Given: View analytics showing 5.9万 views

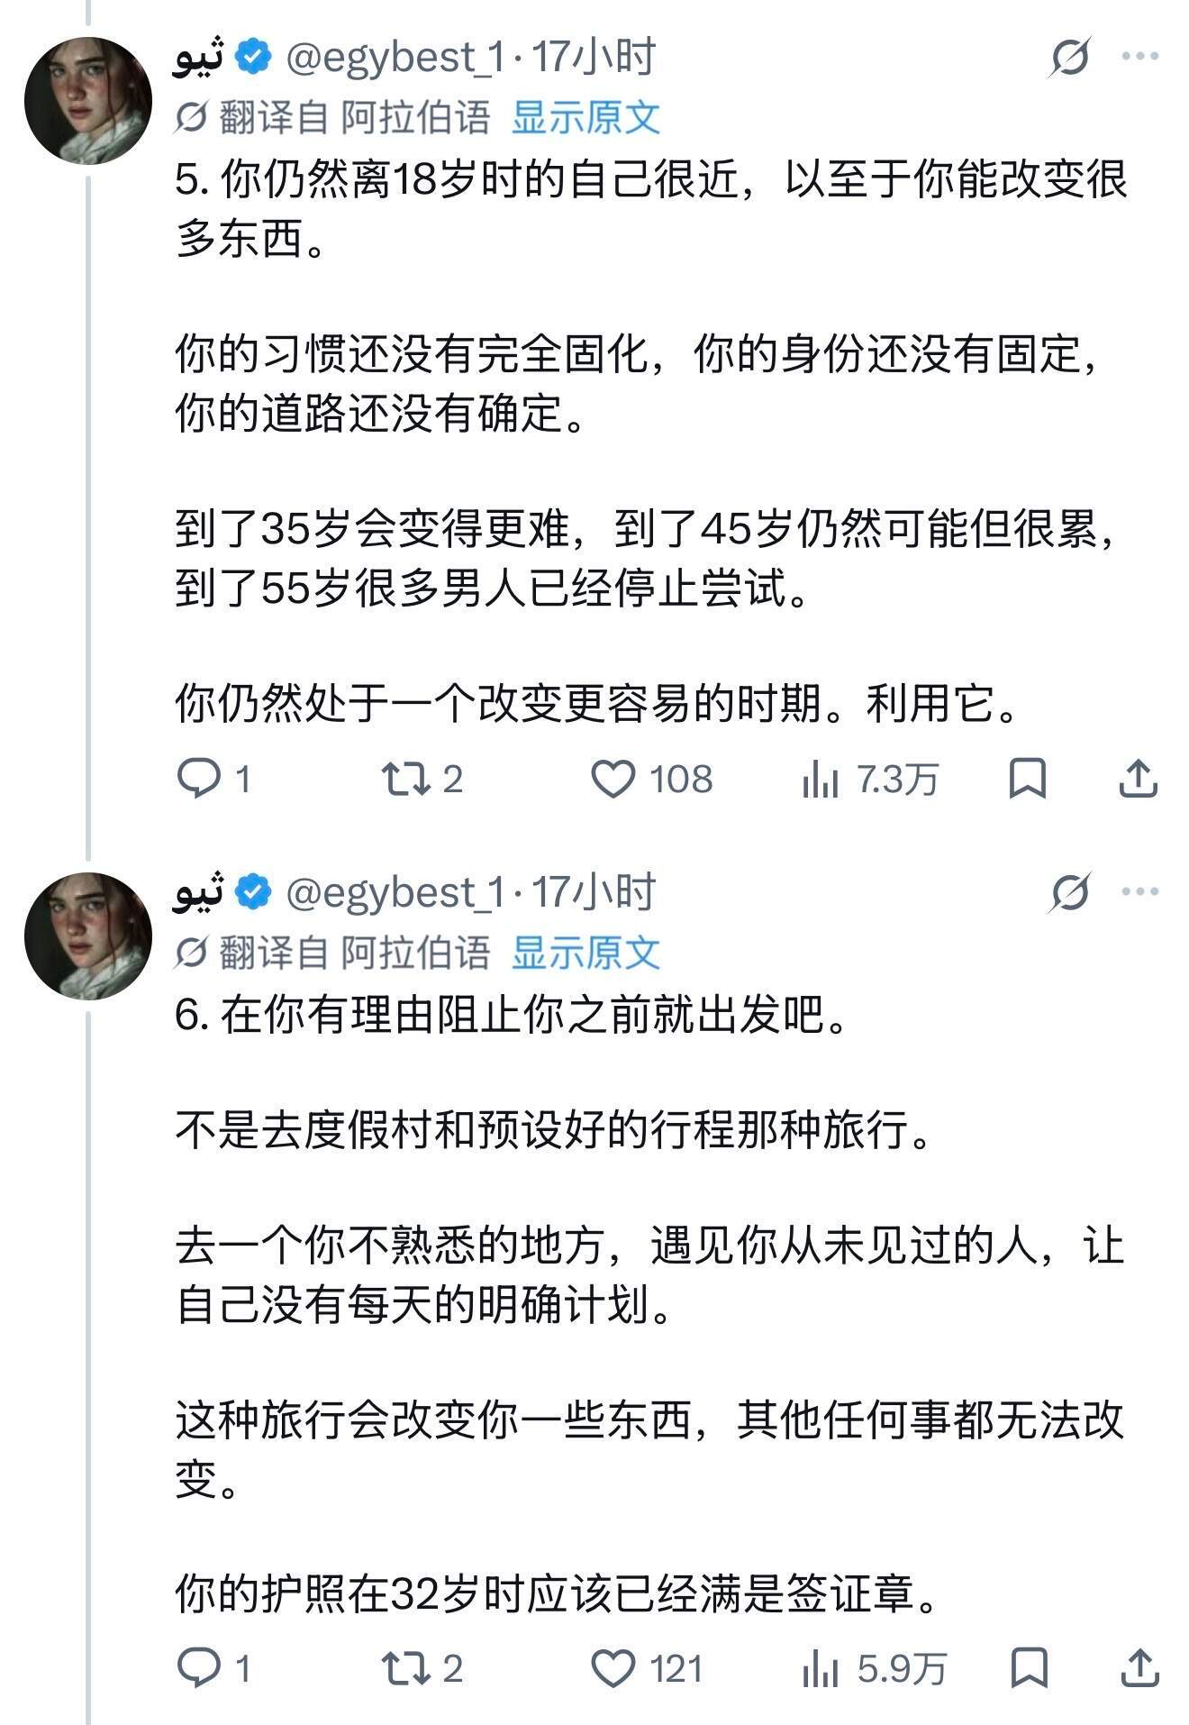Looking at the screenshot, I should pos(874,1669).
